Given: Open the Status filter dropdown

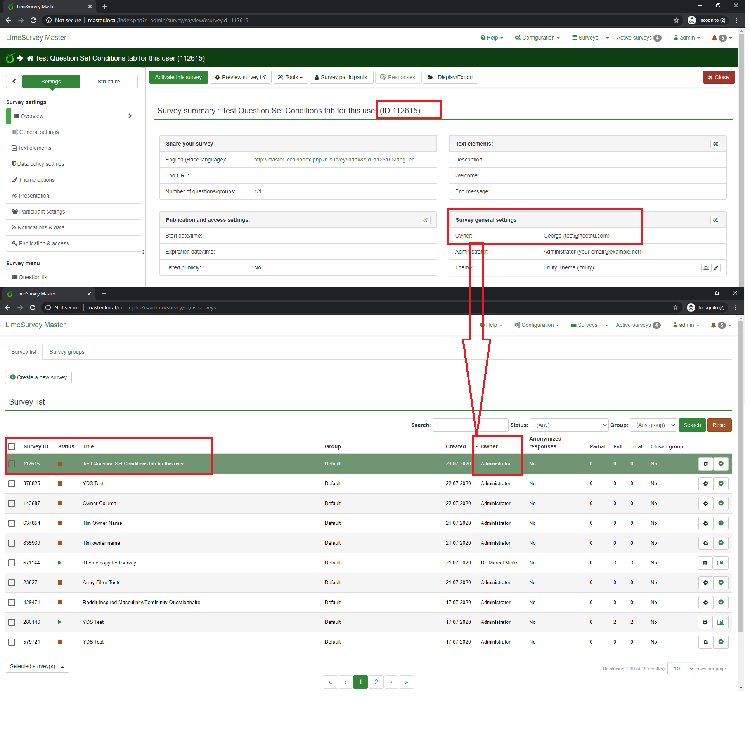Looking at the screenshot, I should click(569, 425).
